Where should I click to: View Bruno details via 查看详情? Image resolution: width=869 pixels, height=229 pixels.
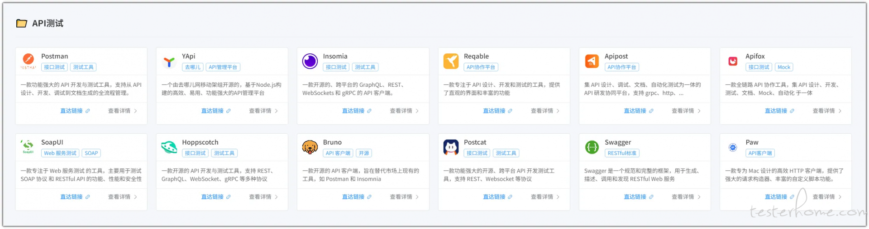[405, 197]
